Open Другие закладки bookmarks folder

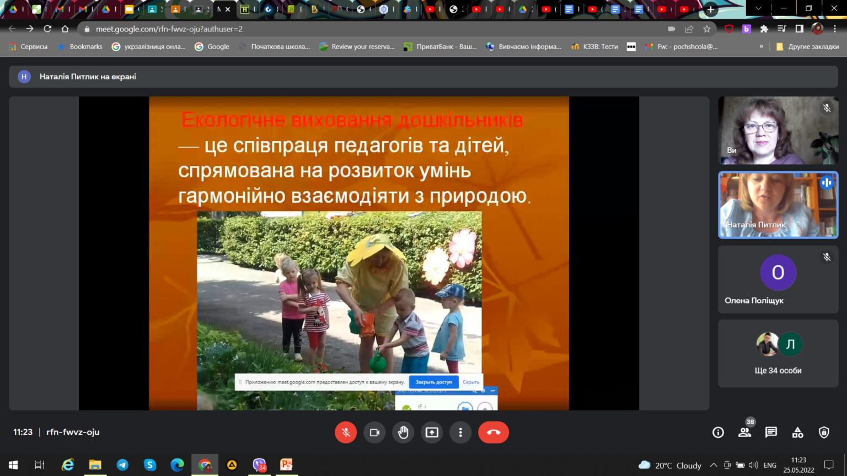[807, 46]
